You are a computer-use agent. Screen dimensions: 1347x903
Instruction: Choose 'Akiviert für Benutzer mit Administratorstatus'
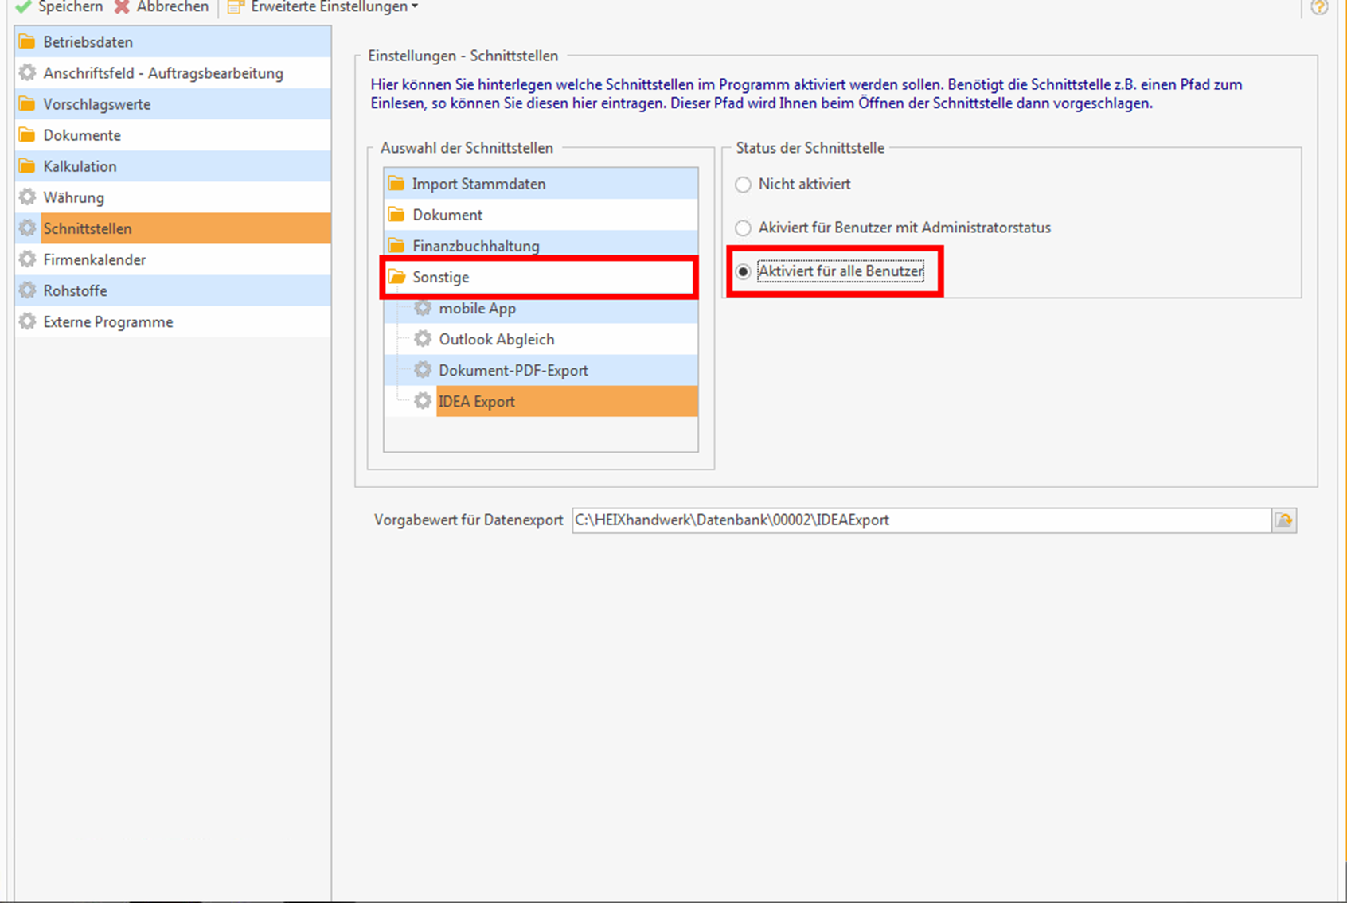click(x=743, y=228)
